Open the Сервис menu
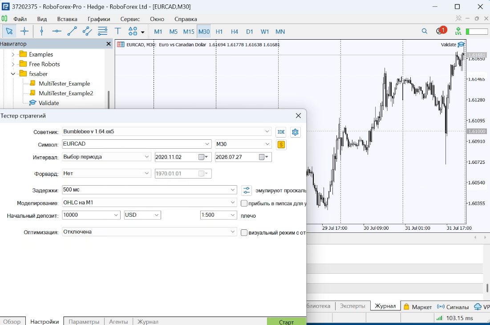The height and width of the screenshot is (325, 490). 130,19
